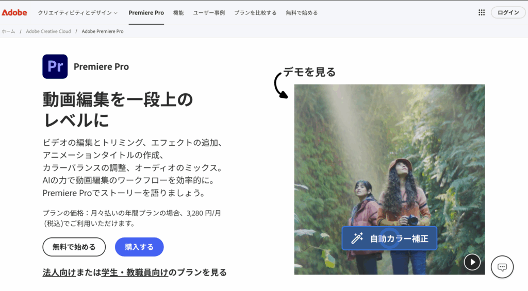Click the magic wand auto color icon
Screen dimensions: 528x291
point(357,238)
